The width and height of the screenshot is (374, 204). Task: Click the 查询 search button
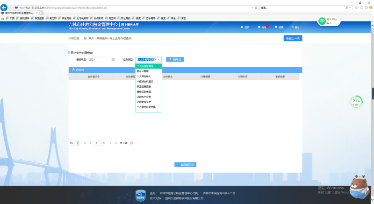174,60
